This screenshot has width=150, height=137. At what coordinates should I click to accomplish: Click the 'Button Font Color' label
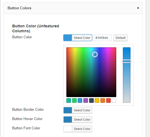pyautogui.click(x=26, y=128)
